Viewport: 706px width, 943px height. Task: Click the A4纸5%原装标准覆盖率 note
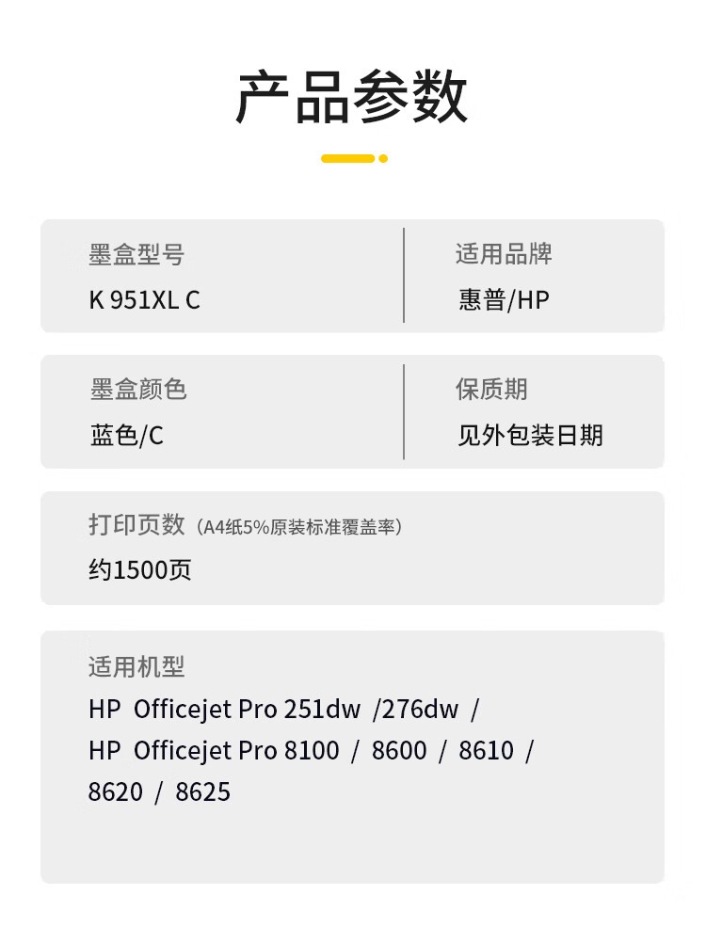(299, 527)
